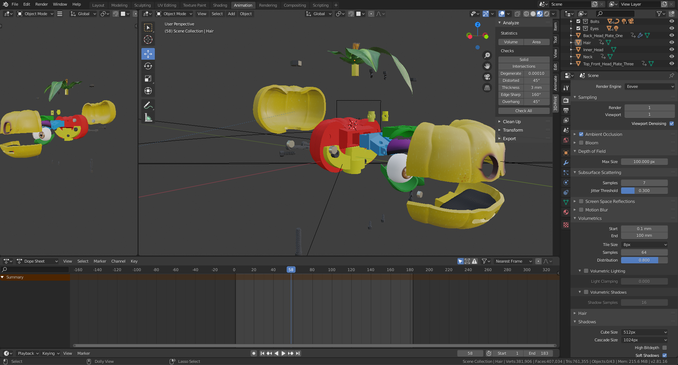
Task: Jump to the last frame
Action: click(x=298, y=353)
